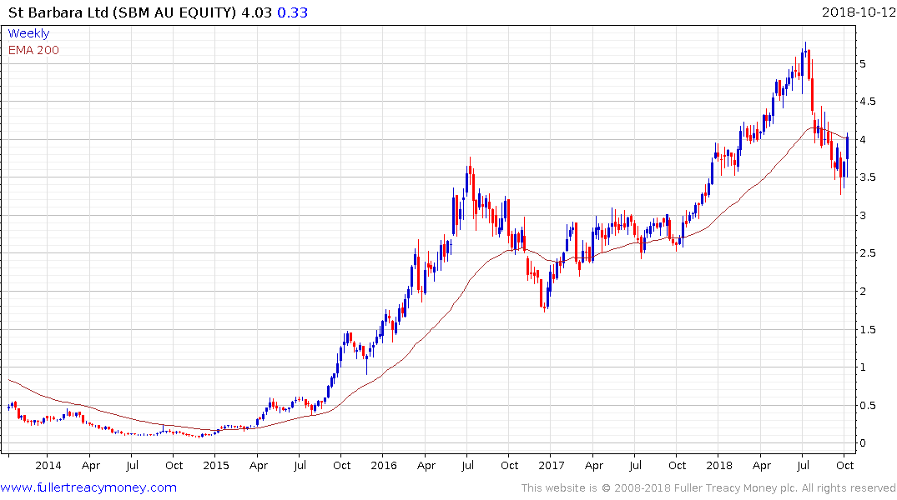Click the EMA 200 legend label

[x=33, y=50]
